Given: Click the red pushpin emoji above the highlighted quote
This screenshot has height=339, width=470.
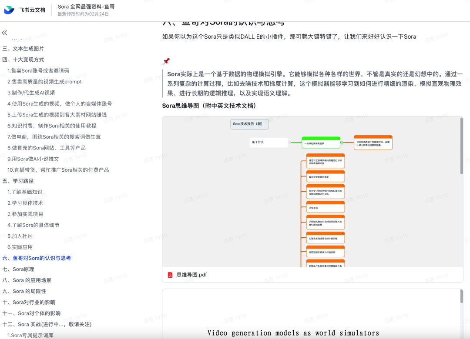Looking at the screenshot, I should 166,60.
